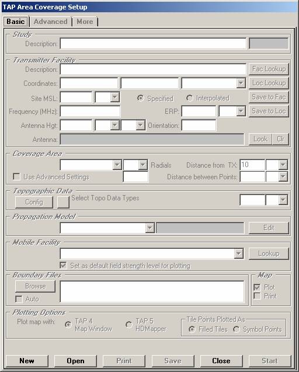
Task: Click the Save button
Action: point(173,361)
